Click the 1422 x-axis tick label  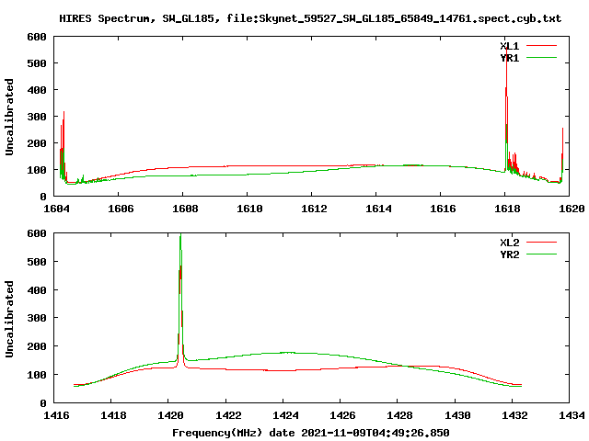pos(228,415)
